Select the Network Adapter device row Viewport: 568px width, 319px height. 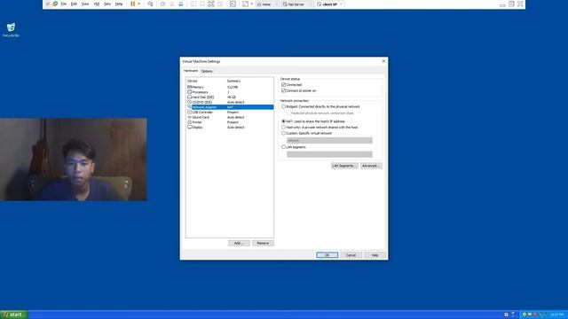click(x=230, y=107)
